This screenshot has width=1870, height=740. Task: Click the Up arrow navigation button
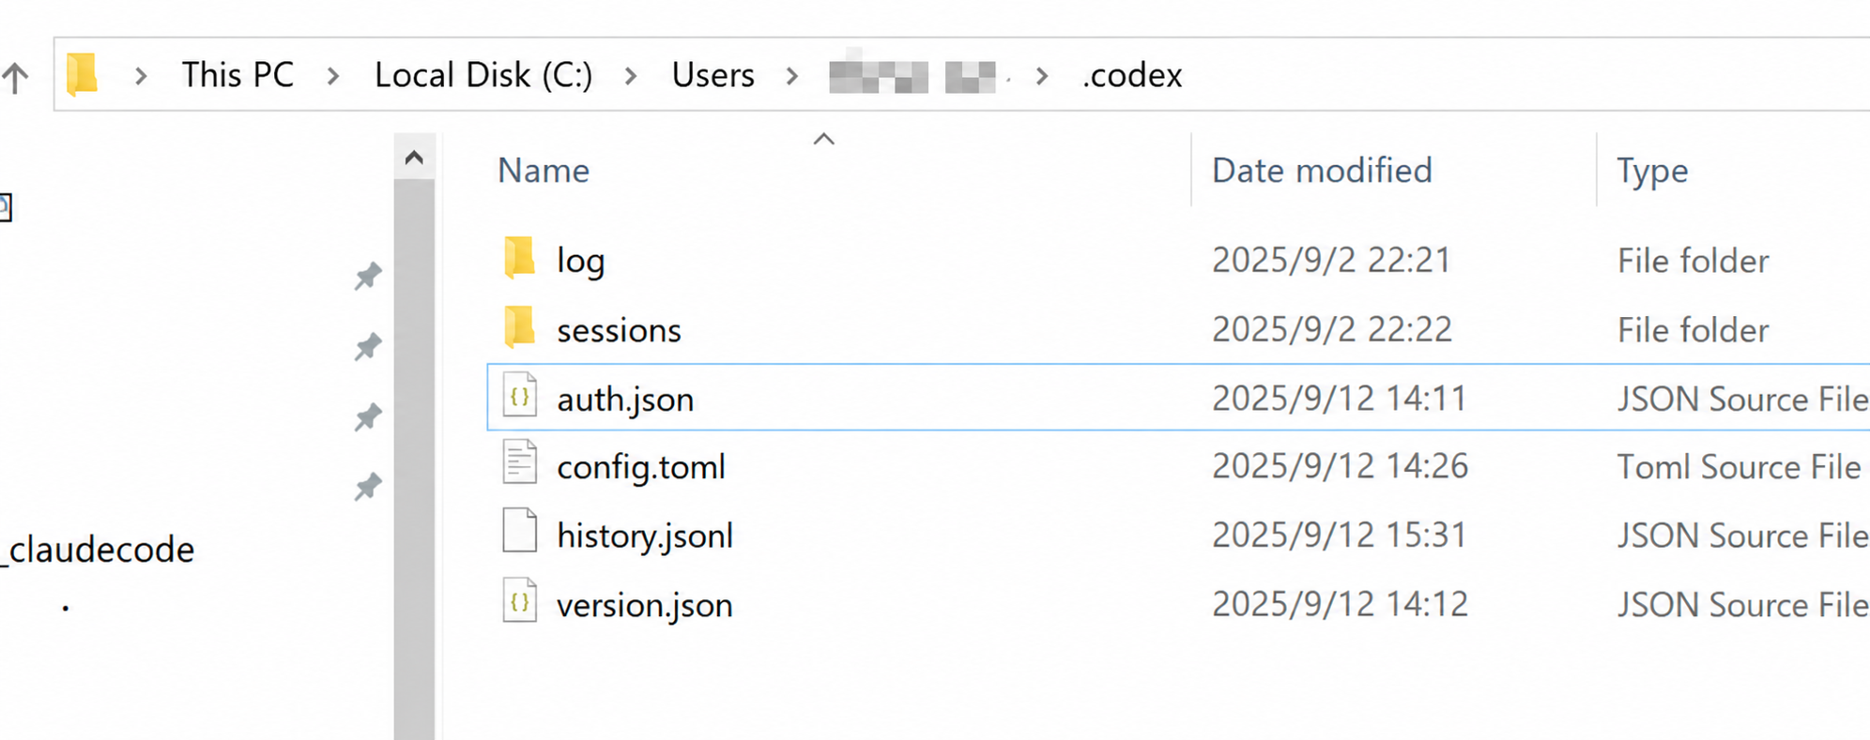coord(16,77)
